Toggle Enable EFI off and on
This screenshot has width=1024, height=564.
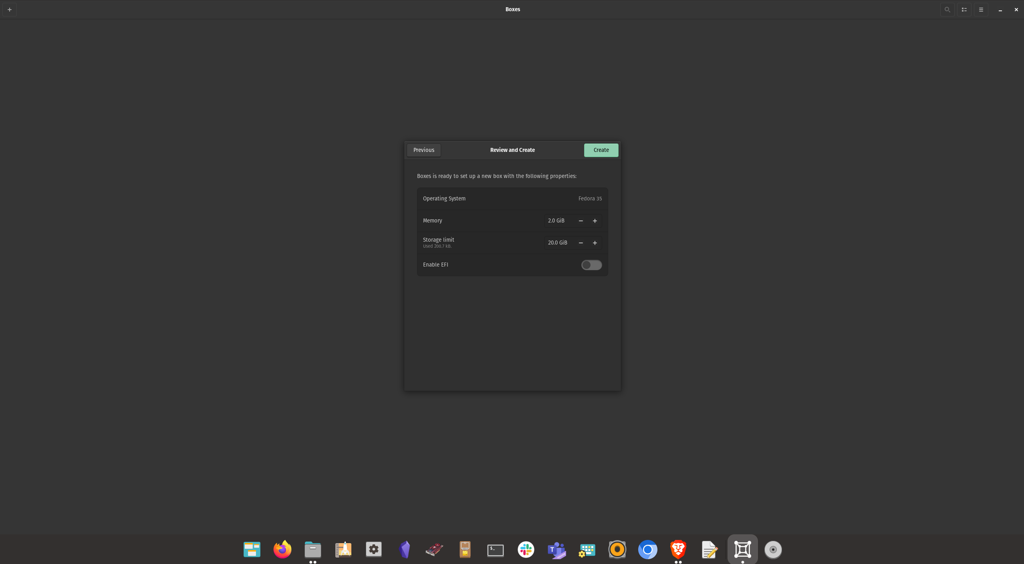coord(591,265)
